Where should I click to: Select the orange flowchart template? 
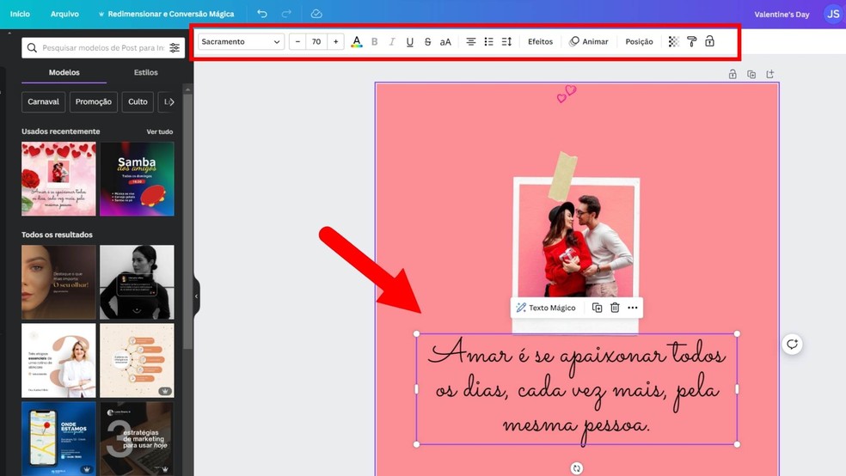coord(137,360)
